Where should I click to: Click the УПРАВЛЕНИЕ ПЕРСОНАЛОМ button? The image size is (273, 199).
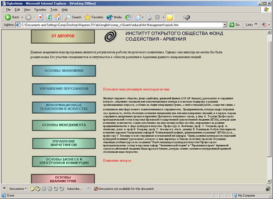(x=64, y=89)
